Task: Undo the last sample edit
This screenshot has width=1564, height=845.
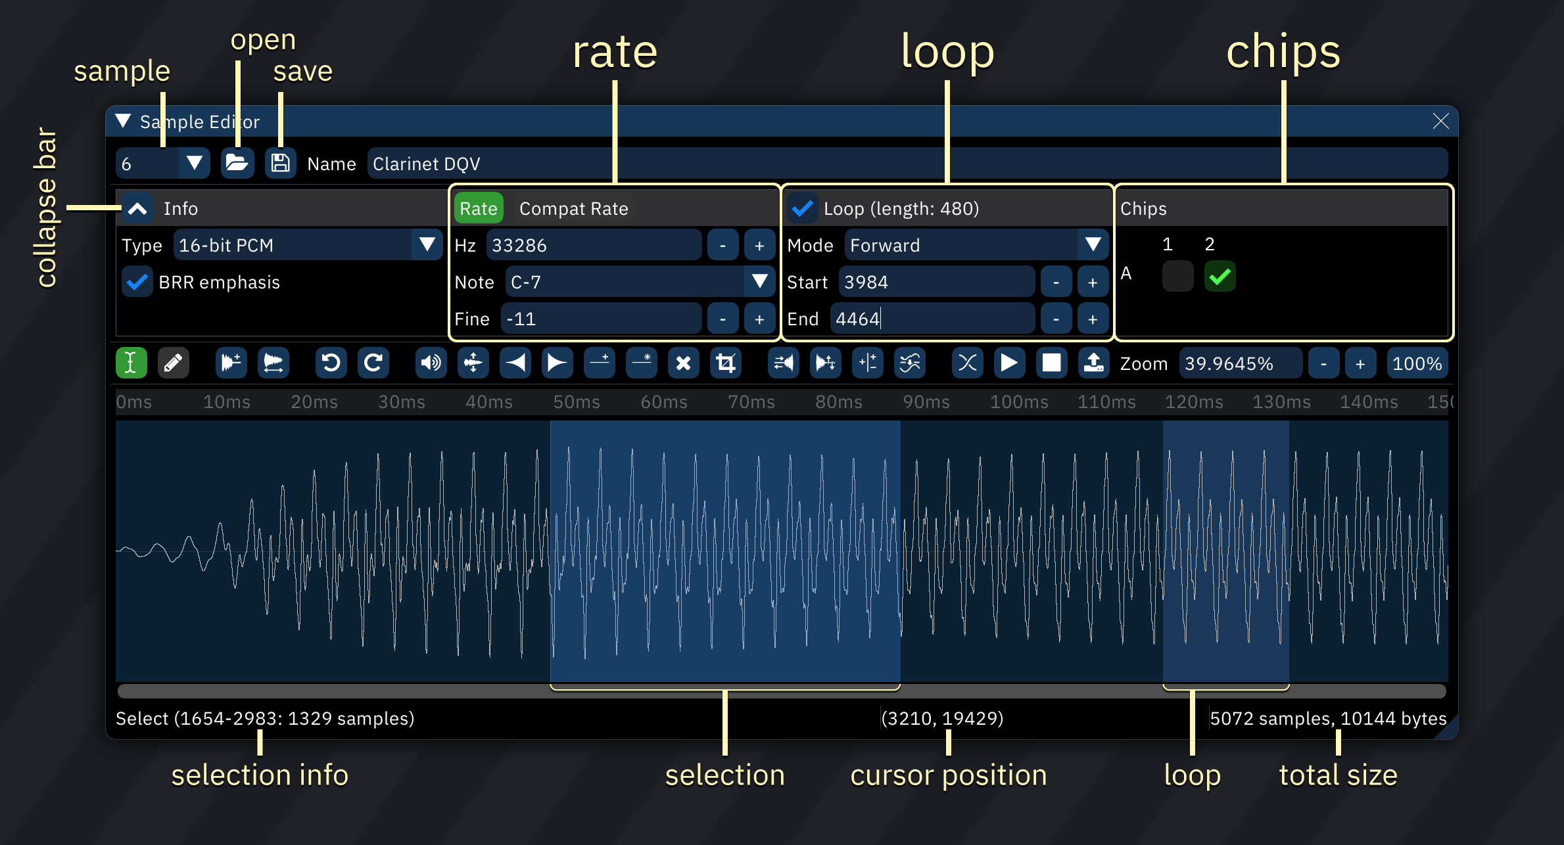Action: [331, 363]
